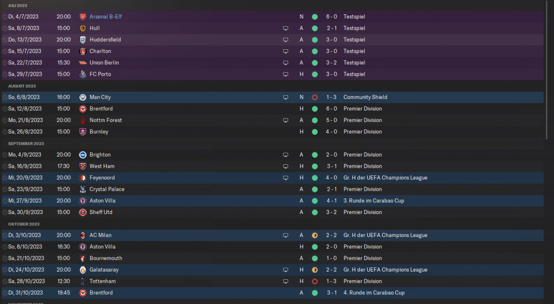
Task: Select the Galatasaray club badge
Action: 83,270
